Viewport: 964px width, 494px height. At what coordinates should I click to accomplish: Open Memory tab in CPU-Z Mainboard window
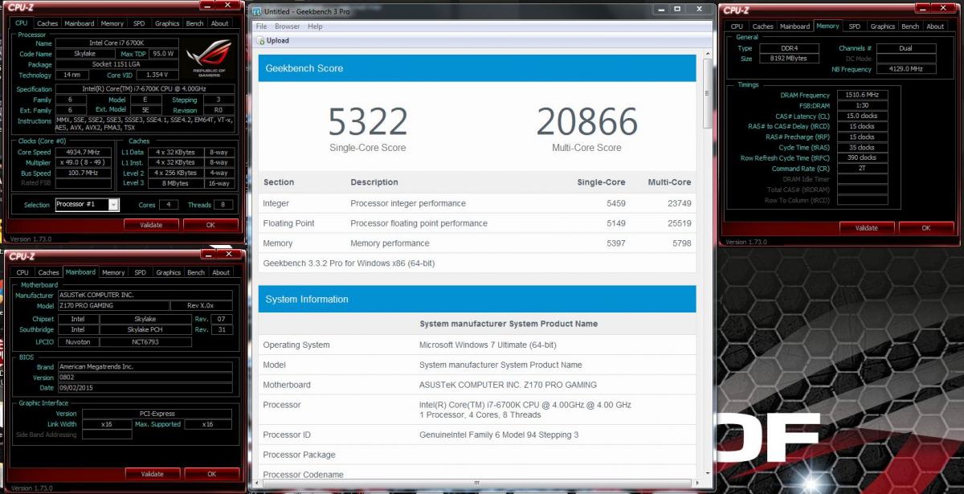pyautogui.click(x=113, y=272)
